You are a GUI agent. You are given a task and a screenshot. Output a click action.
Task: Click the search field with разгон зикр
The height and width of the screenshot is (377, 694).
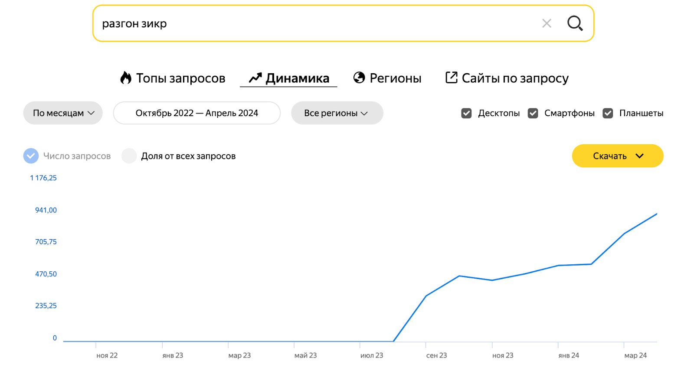click(304, 24)
